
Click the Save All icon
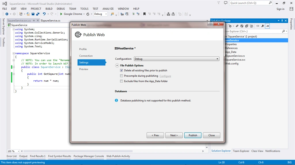pos(38,14)
